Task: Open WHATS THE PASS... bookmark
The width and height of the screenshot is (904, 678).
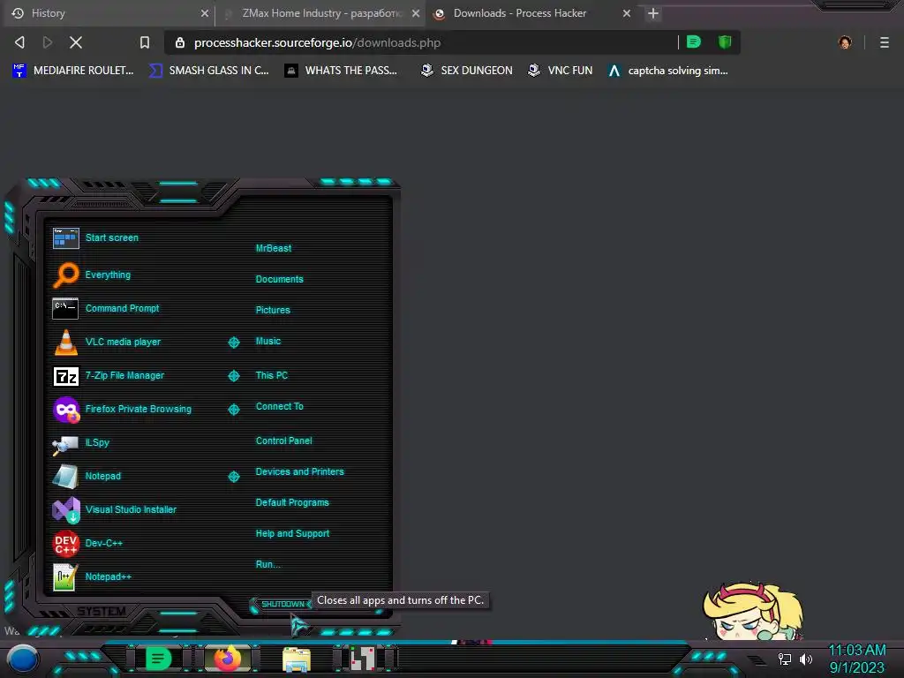Action: 341,71
